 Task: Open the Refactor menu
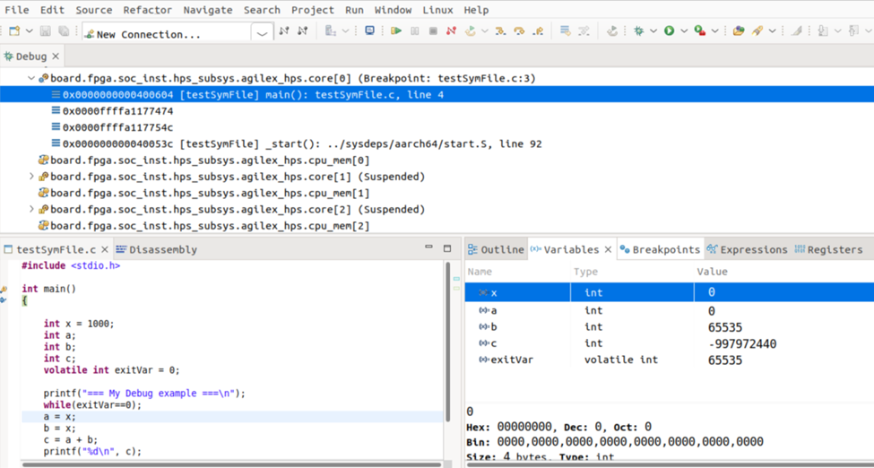tap(147, 10)
